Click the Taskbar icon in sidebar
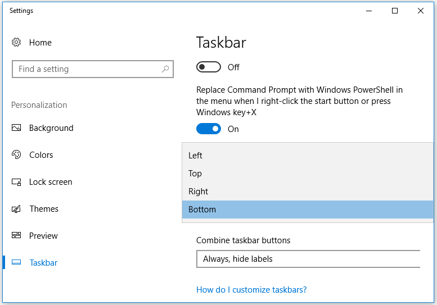The image size is (437, 305). pos(16,263)
